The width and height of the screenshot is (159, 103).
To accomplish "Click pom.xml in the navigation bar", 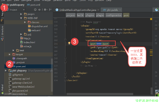I will [x=34, y=5].
